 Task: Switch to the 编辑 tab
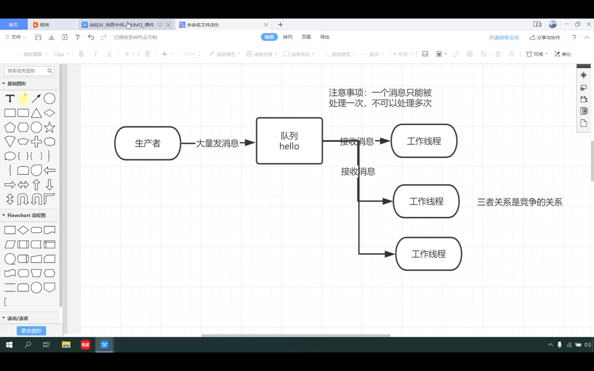tap(269, 37)
